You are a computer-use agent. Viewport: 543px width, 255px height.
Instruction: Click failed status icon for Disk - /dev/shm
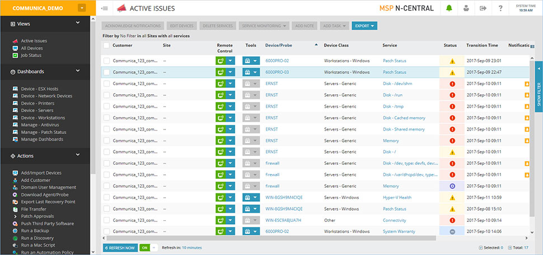(x=452, y=84)
